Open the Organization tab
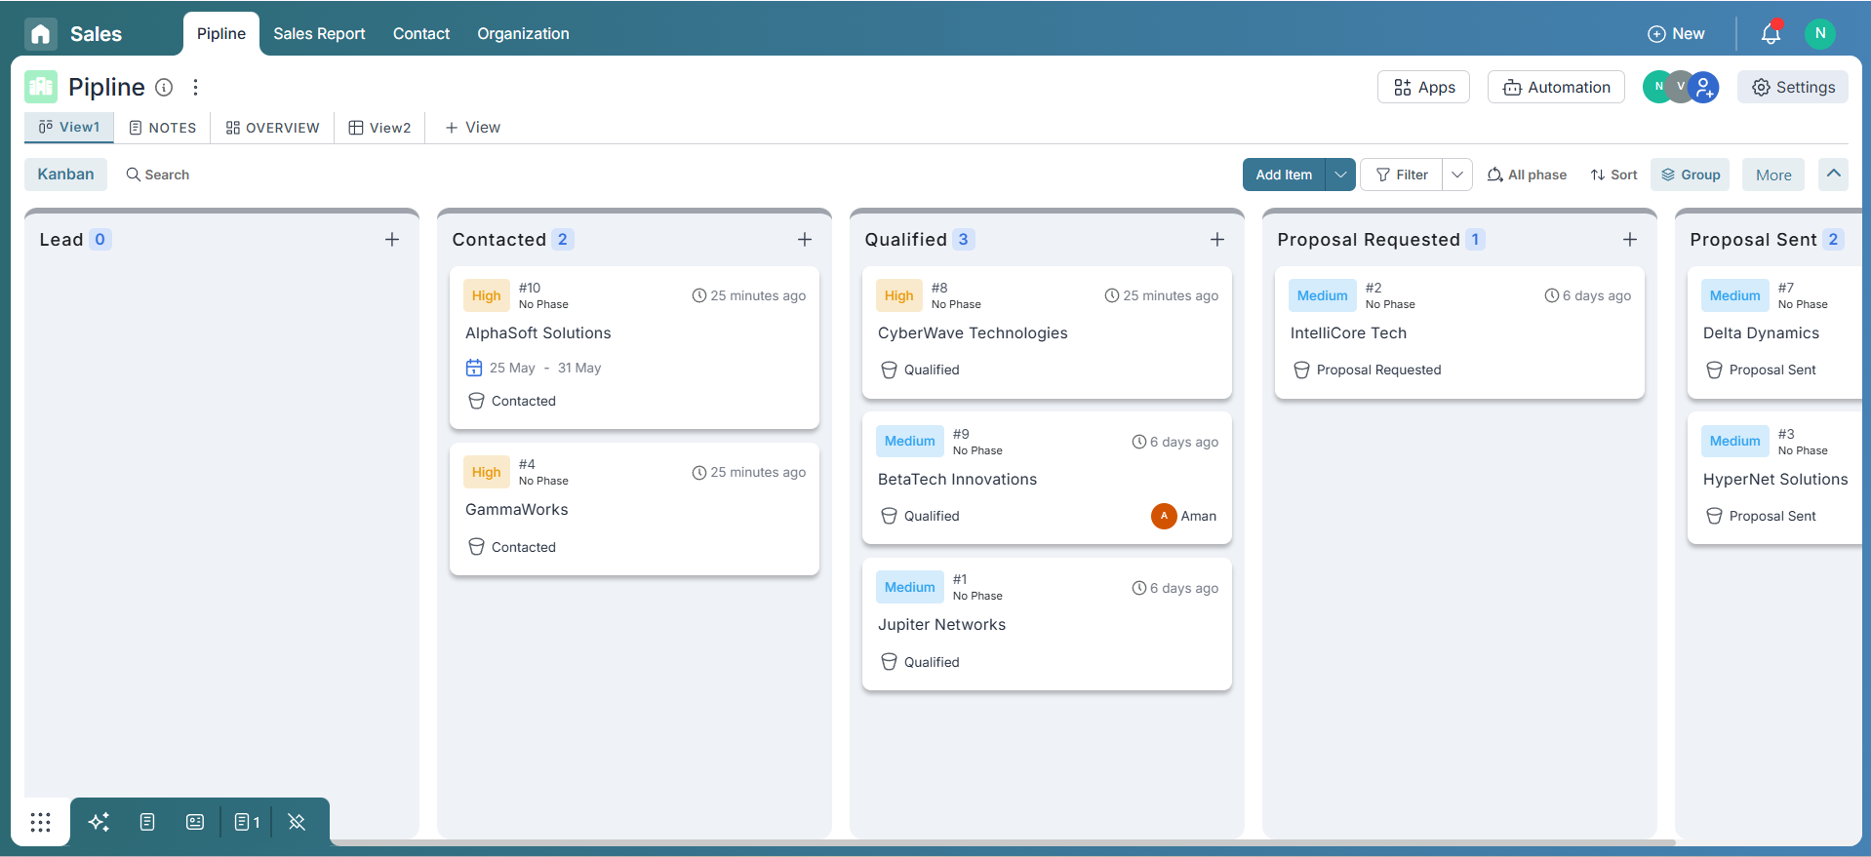This screenshot has width=1871, height=857. pyautogui.click(x=523, y=34)
